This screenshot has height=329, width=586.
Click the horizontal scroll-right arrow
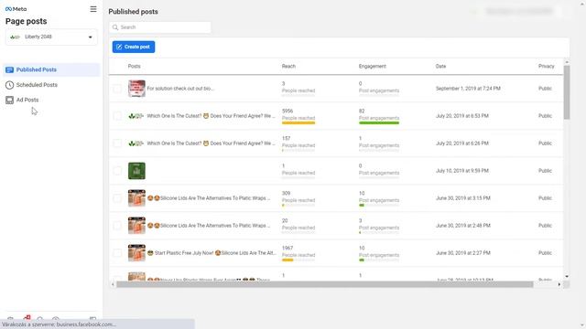559,284
